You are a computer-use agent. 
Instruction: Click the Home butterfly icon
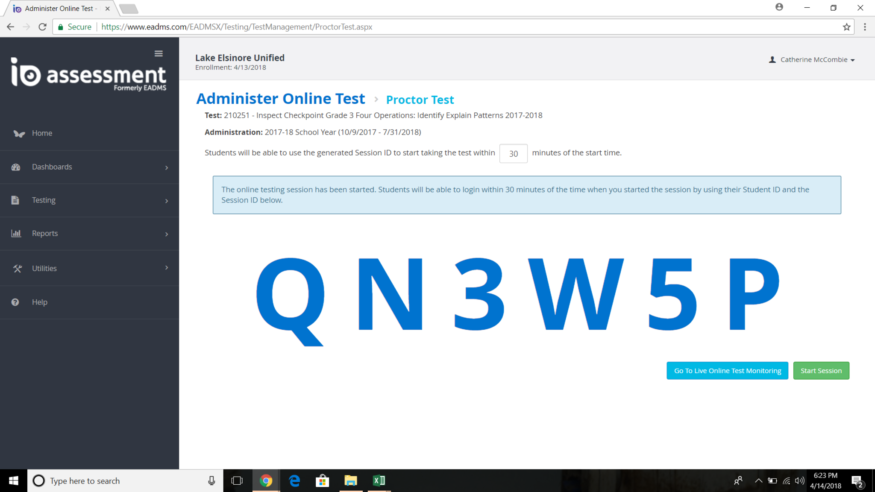click(x=18, y=133)
